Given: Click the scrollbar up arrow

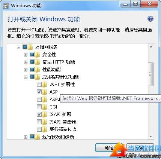Looking at the screenshot, I should tap(151, 47).
